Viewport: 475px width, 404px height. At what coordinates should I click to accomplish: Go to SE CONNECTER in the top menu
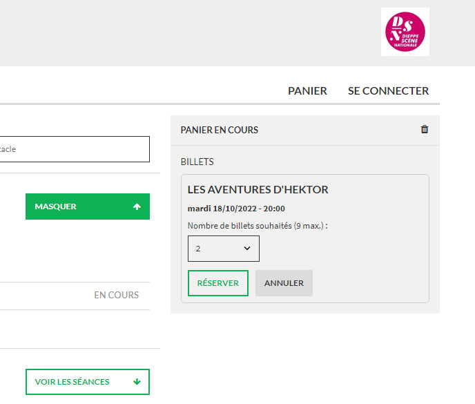click(388, 90)
